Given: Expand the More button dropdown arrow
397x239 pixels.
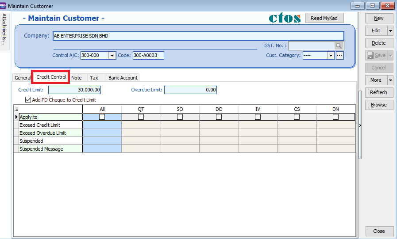Looking at the screenshot, I should (x=390, y=80).
